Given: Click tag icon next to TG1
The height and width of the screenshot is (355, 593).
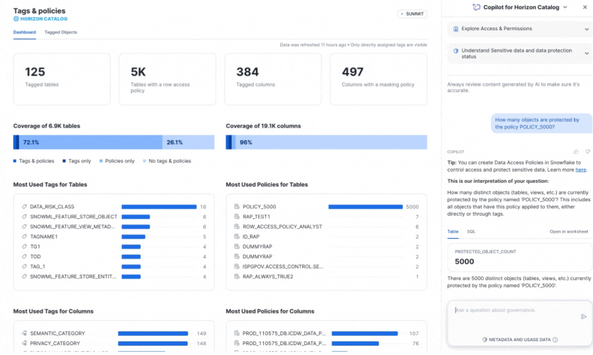Looking at the screenshot, I should (24, 247).
